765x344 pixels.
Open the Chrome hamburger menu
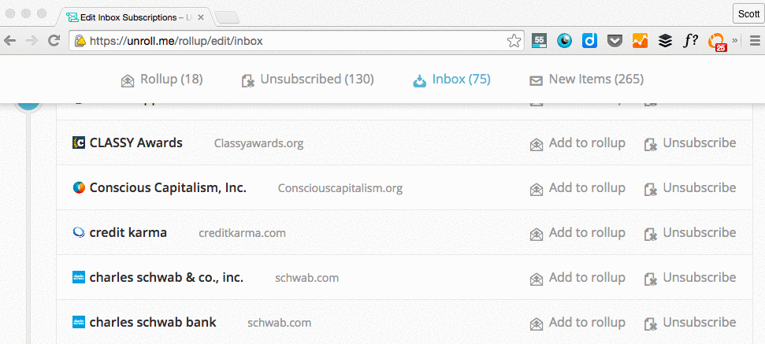click(755, 41)
